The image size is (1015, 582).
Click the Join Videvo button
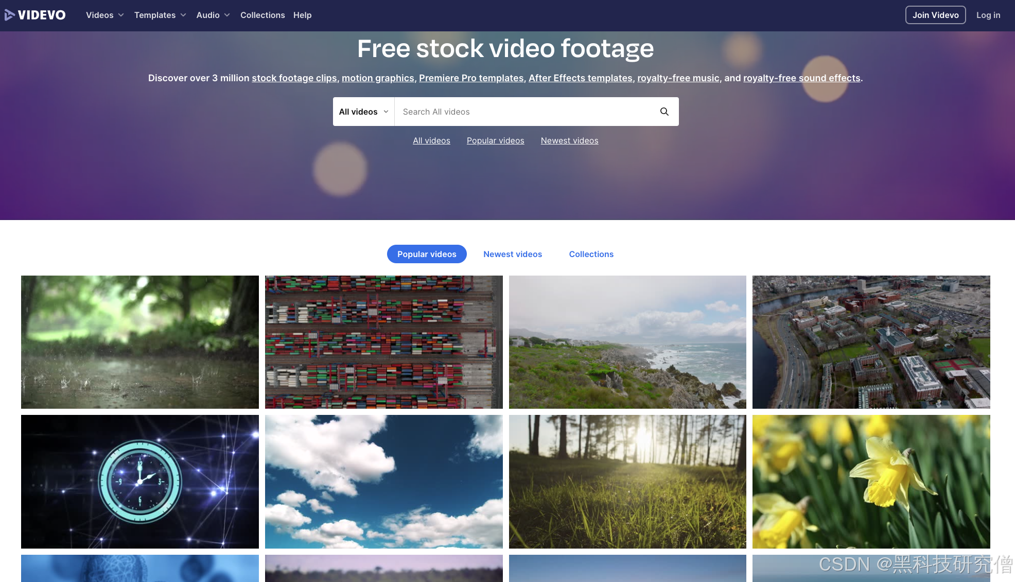tap(935, 15)
